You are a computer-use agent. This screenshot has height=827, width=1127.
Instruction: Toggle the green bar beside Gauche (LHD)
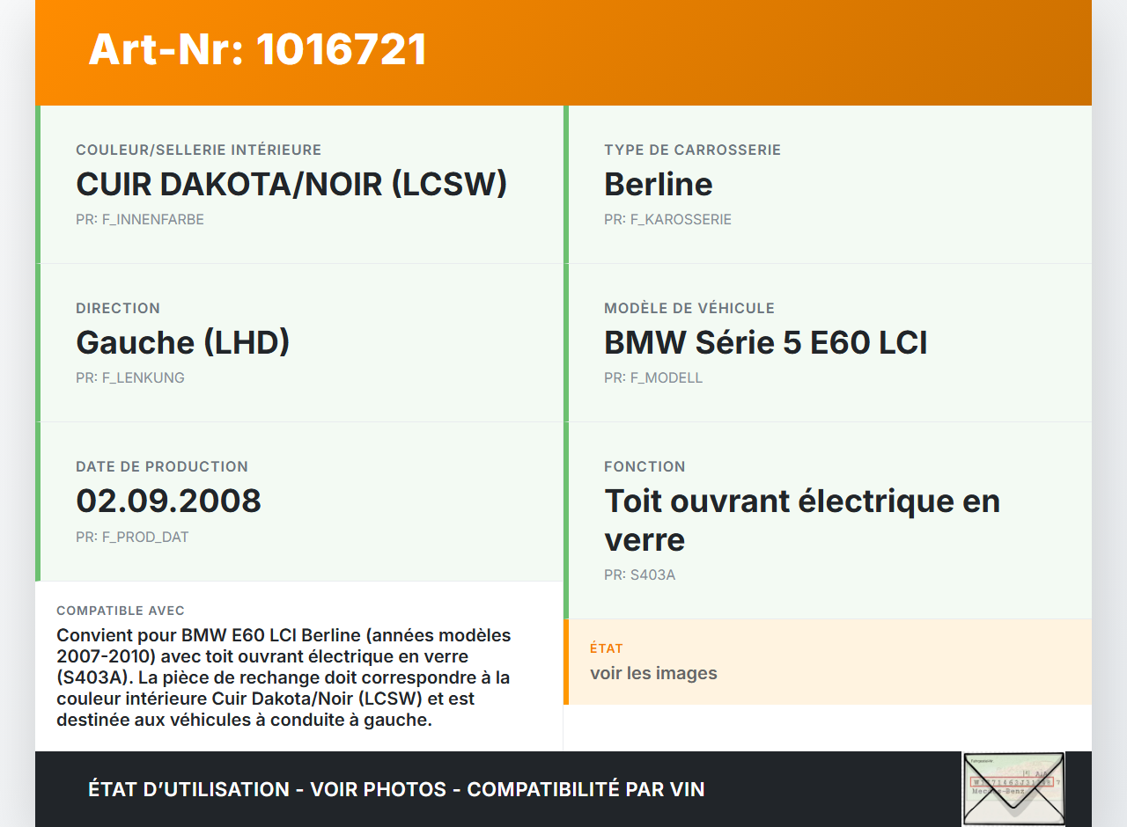click(x=37, y=343)
